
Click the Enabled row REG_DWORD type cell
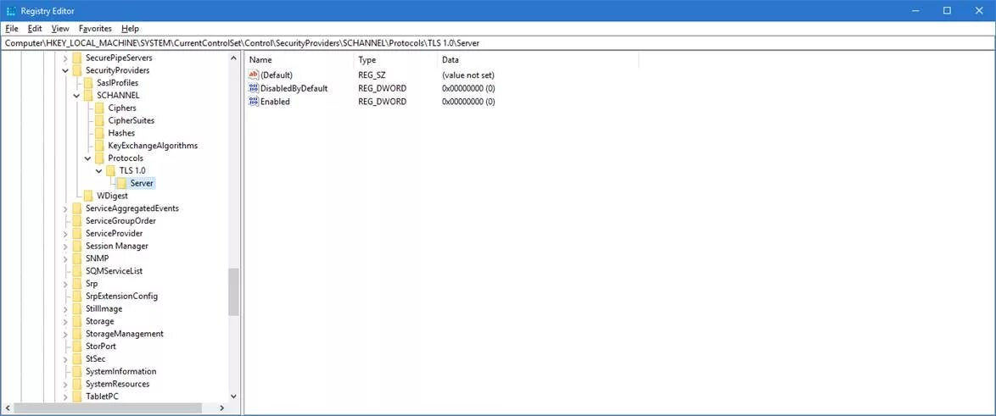[382, 102]
